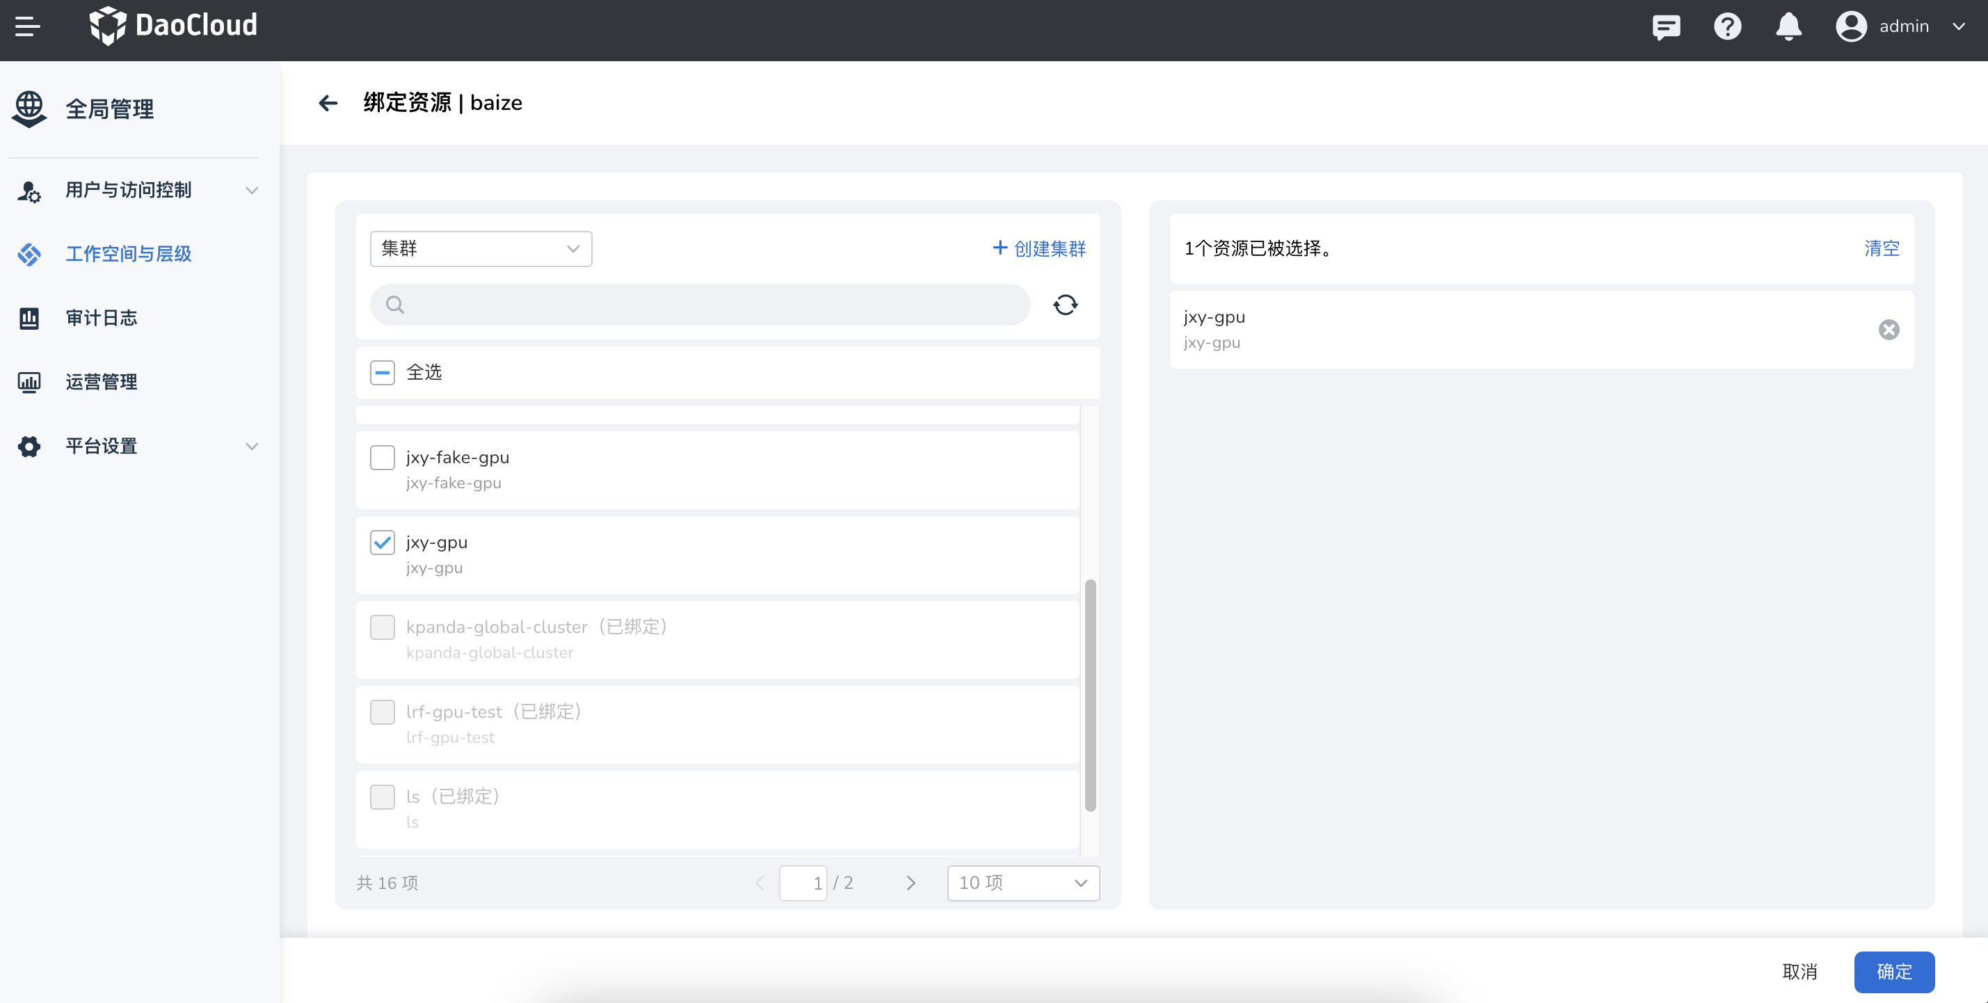Image resolution: width=1988 pixels, height=1003 pixels.
Task: Open the messages chat icon
Action: click(x=1666, y=26)
